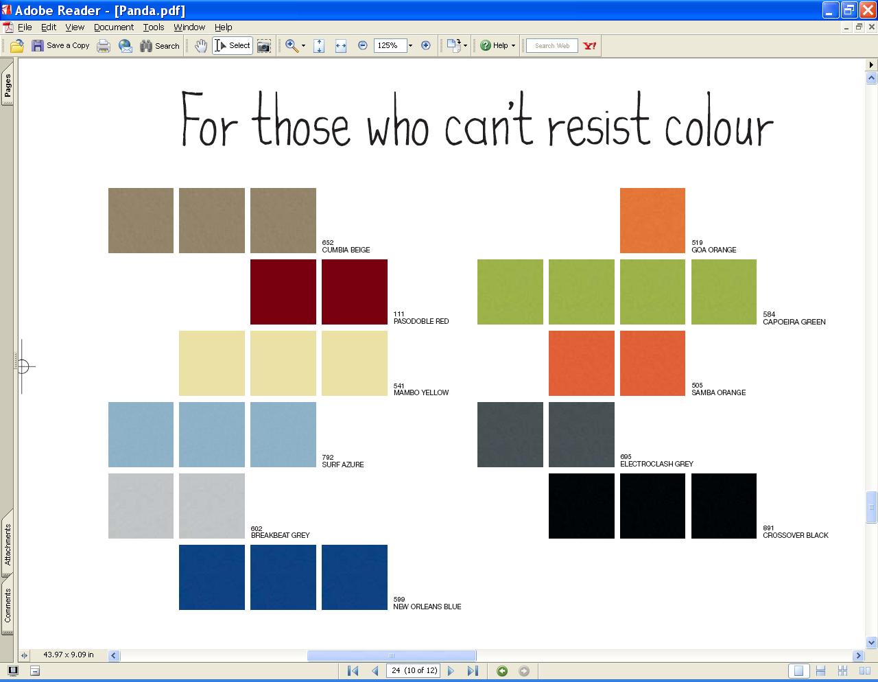Expand the rotate view dropdown arrow
Image resolution: width=878 pixels, height=682 pixels.
[x=465, y=46]
